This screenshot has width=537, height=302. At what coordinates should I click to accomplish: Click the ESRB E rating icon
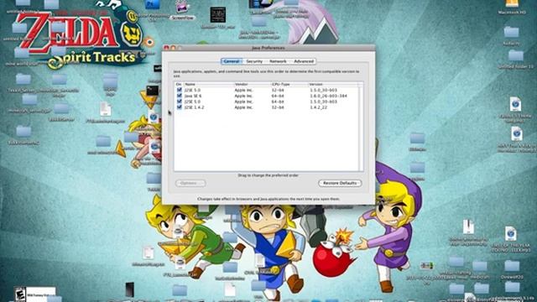(x=20, y=294)
